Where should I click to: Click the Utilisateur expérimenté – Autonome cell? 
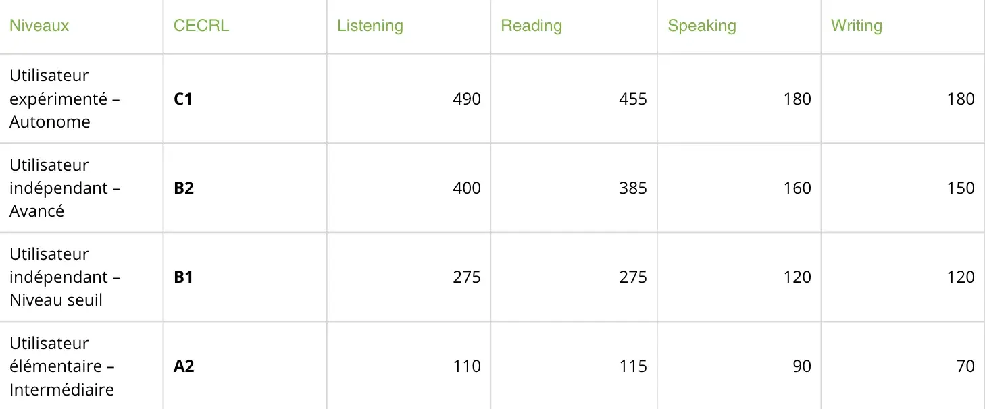tap(65, 99)
